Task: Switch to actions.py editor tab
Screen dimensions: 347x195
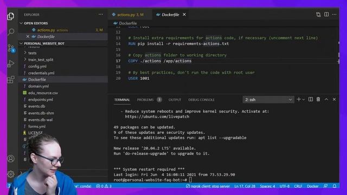Action: 130,15
